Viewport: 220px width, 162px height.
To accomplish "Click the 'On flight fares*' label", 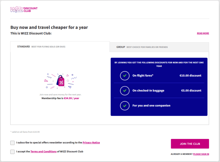I will point(143,76).
